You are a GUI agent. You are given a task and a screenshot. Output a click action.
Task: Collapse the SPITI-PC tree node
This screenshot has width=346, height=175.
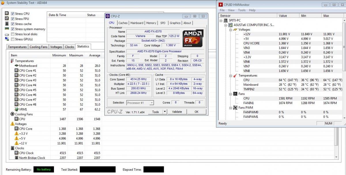[x=221, y=20]
